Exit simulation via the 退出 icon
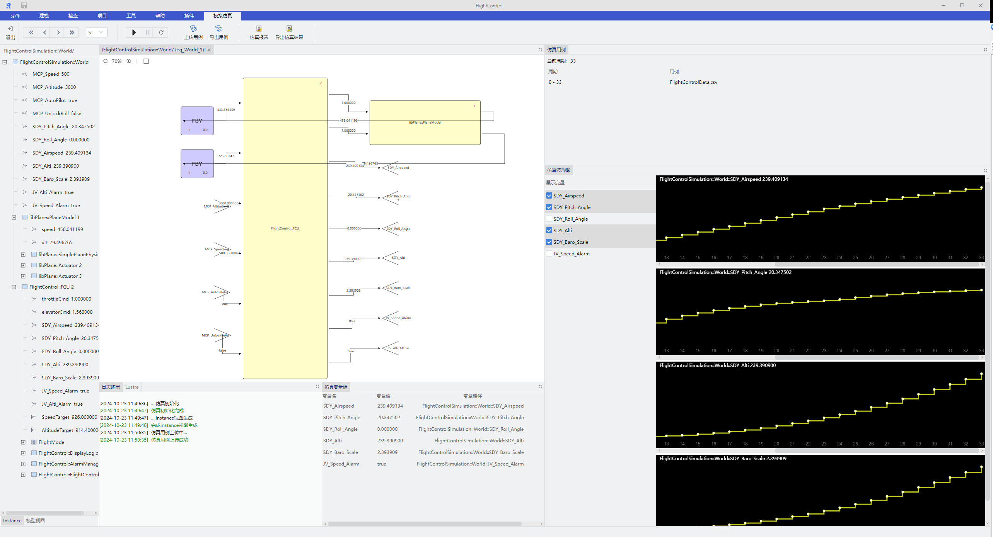Image resolution: width=993 pixels, height=537 pixels. [x=10, y=29]
